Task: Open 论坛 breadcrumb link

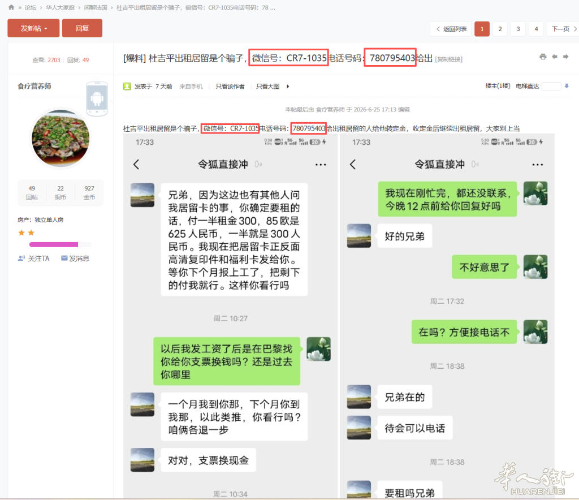Action: (x=31, y=7)
